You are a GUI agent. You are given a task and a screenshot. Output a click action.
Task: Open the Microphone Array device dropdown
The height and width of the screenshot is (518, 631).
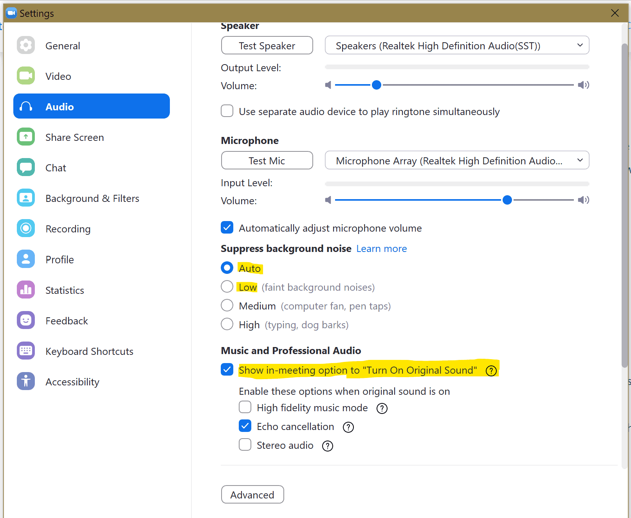[x=457, y=160]
